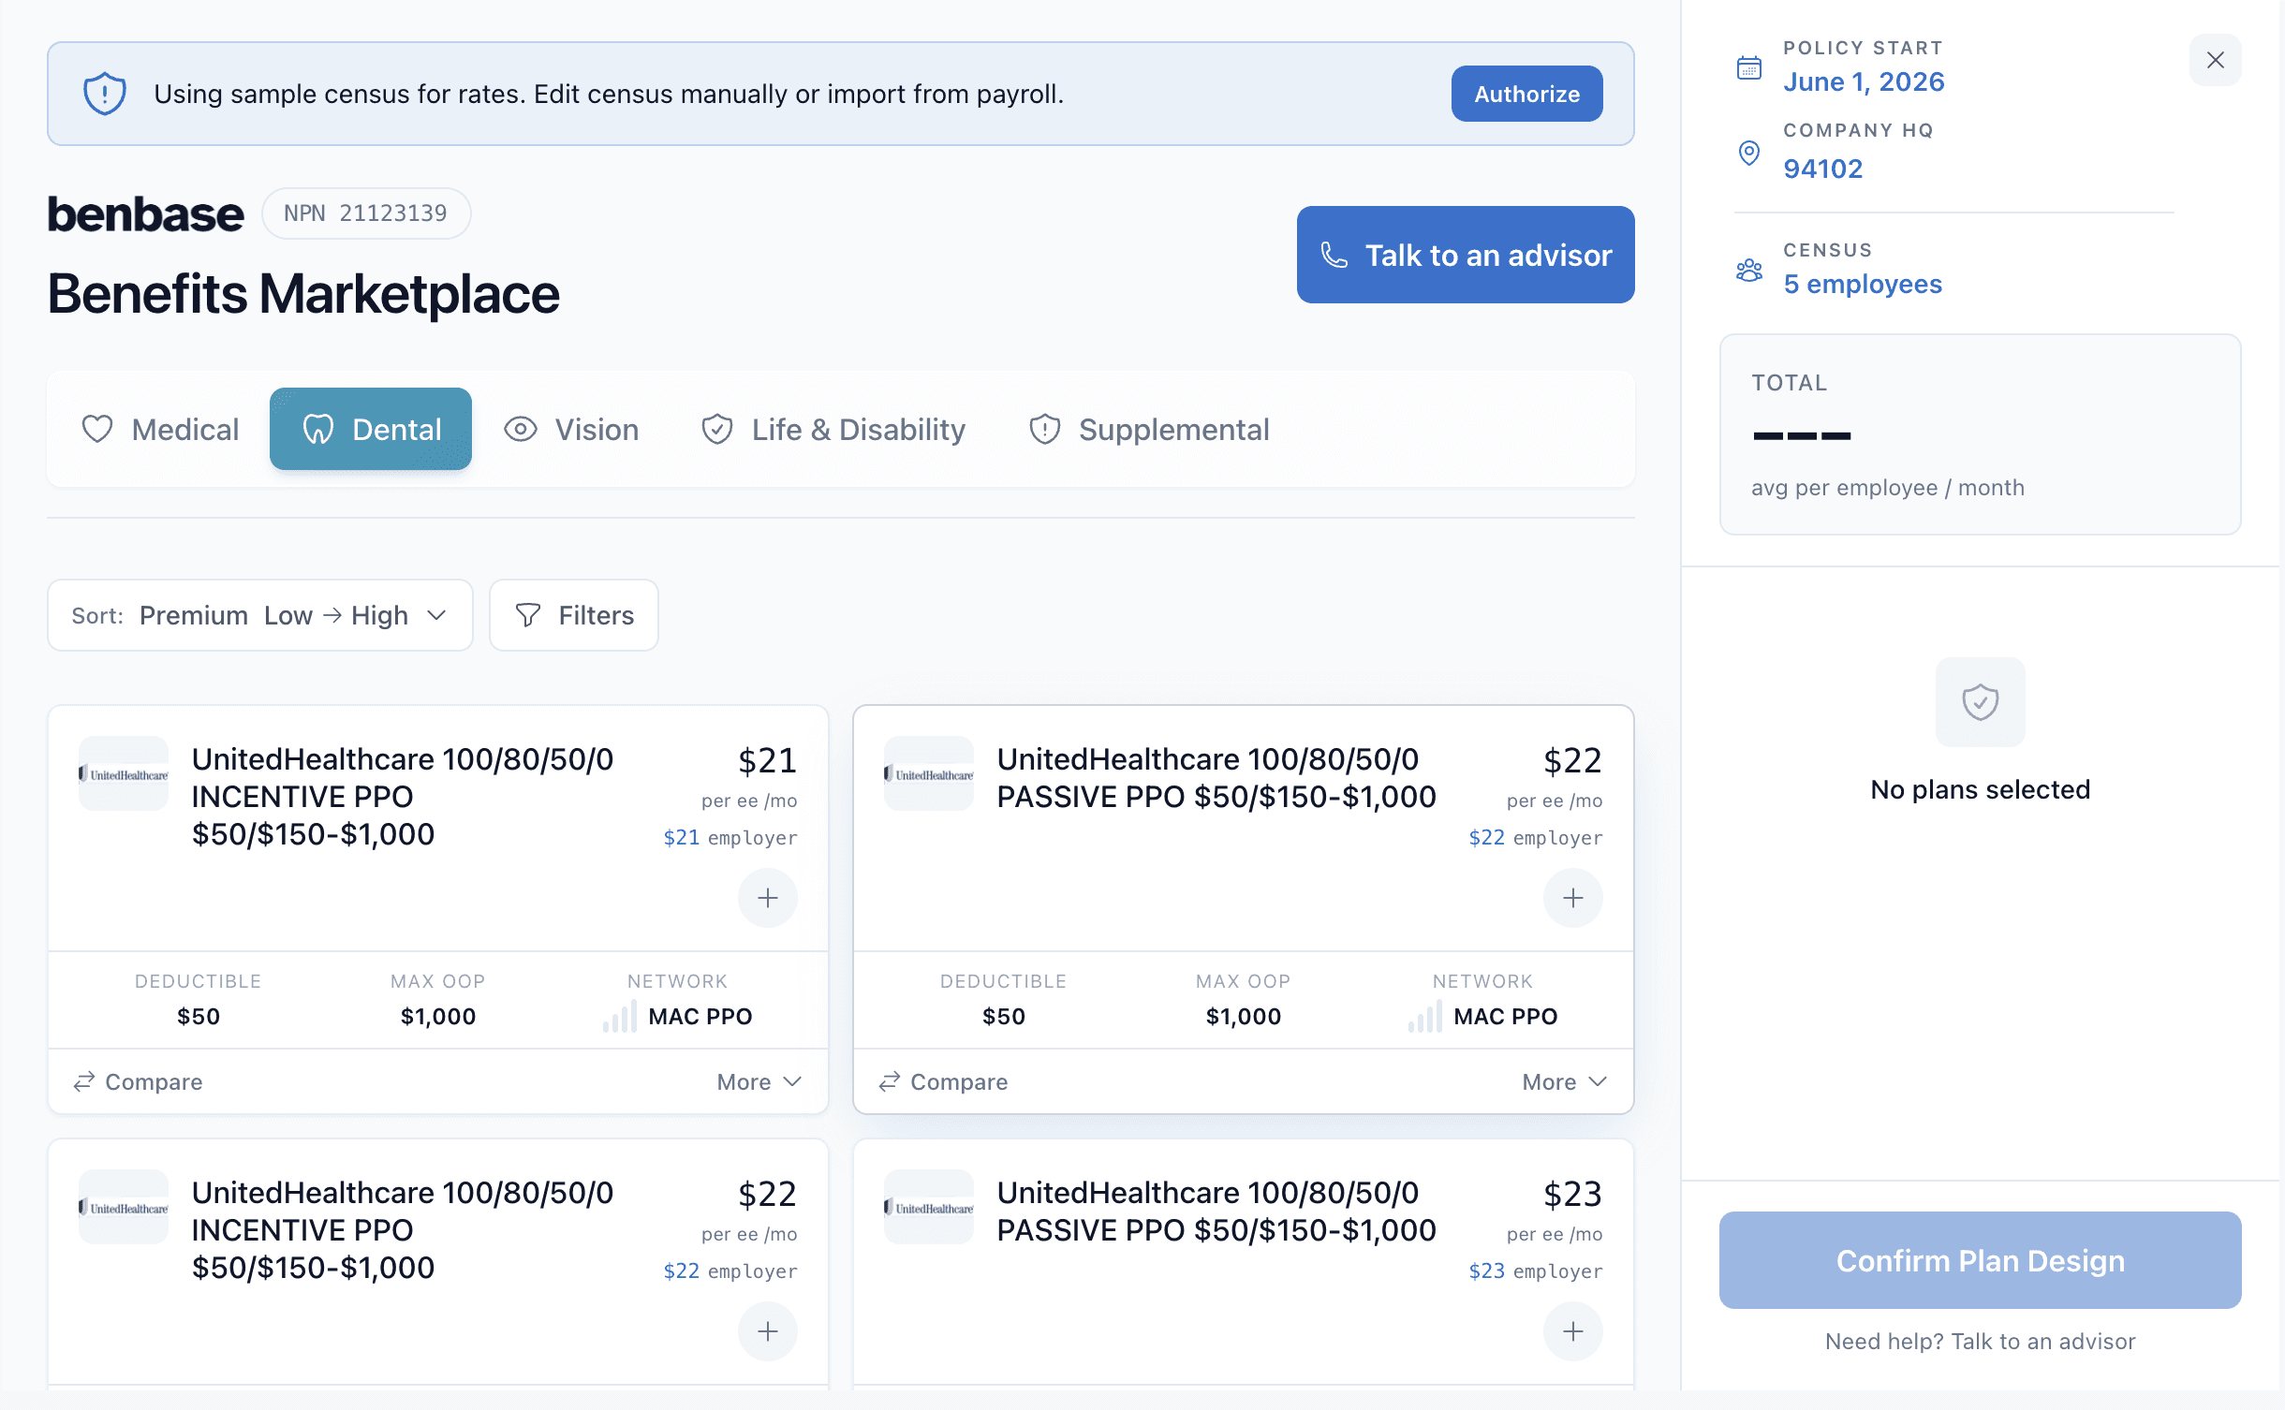The image size is (2285, 1410).
Task: Click the NPN 21123139 badge
Action: tap(366, 213)
